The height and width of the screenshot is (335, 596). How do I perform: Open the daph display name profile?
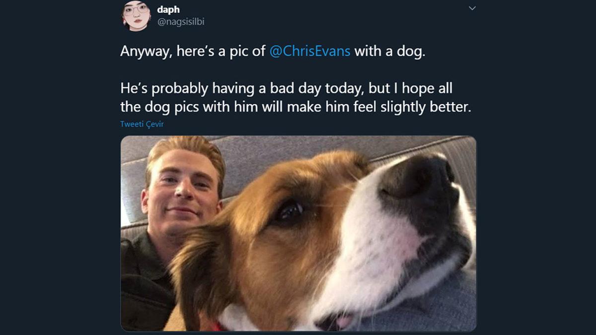pyautogui.click(x=168, y=9)
